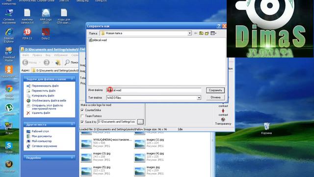The image size is (314, 177).
Task: Click the Опубликовать файл в вебе link
Action: coord(49,100)
